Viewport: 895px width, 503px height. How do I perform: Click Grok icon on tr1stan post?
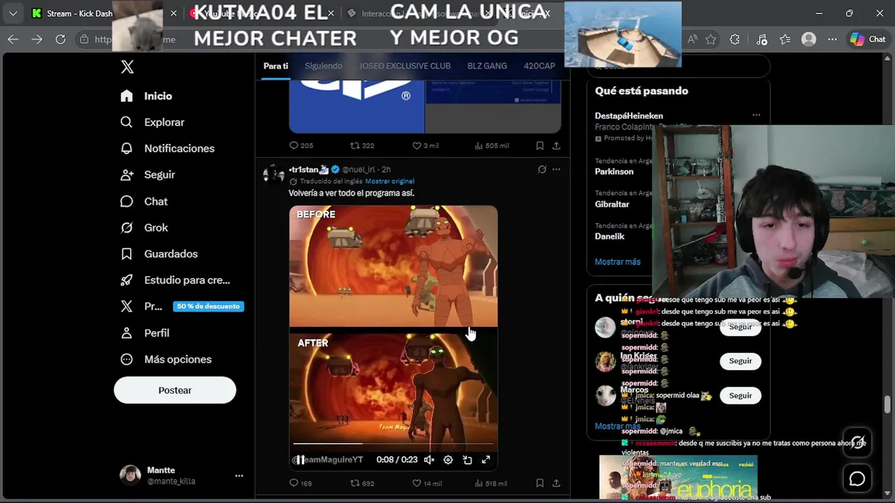pos(542,169)
